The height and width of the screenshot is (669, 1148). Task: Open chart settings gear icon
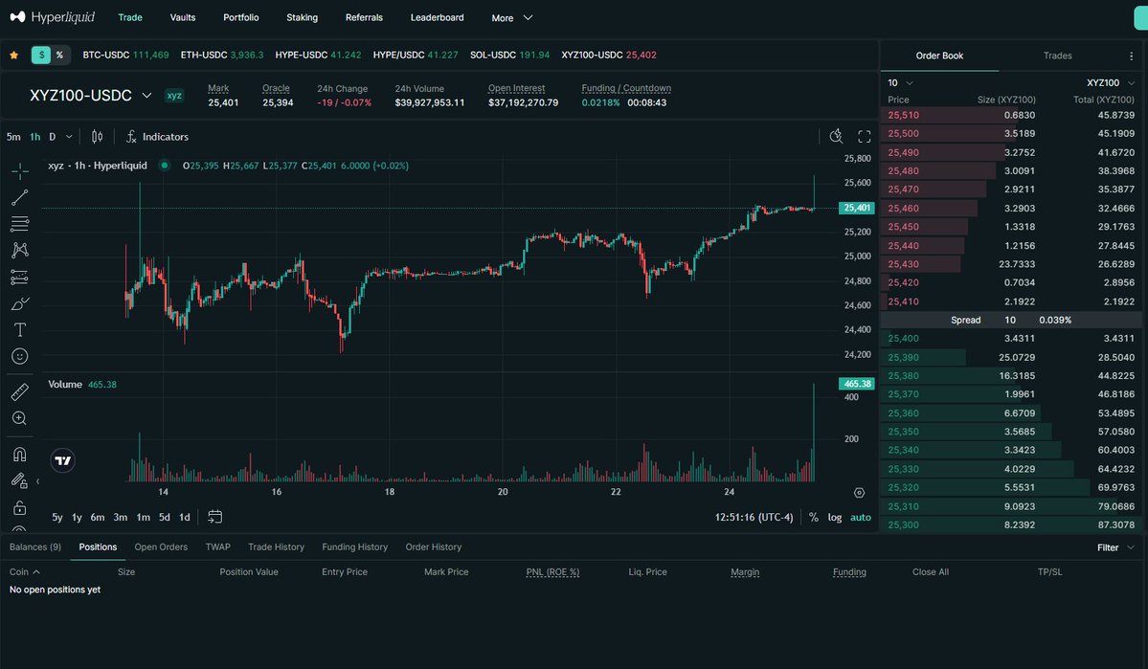(860, 493)
